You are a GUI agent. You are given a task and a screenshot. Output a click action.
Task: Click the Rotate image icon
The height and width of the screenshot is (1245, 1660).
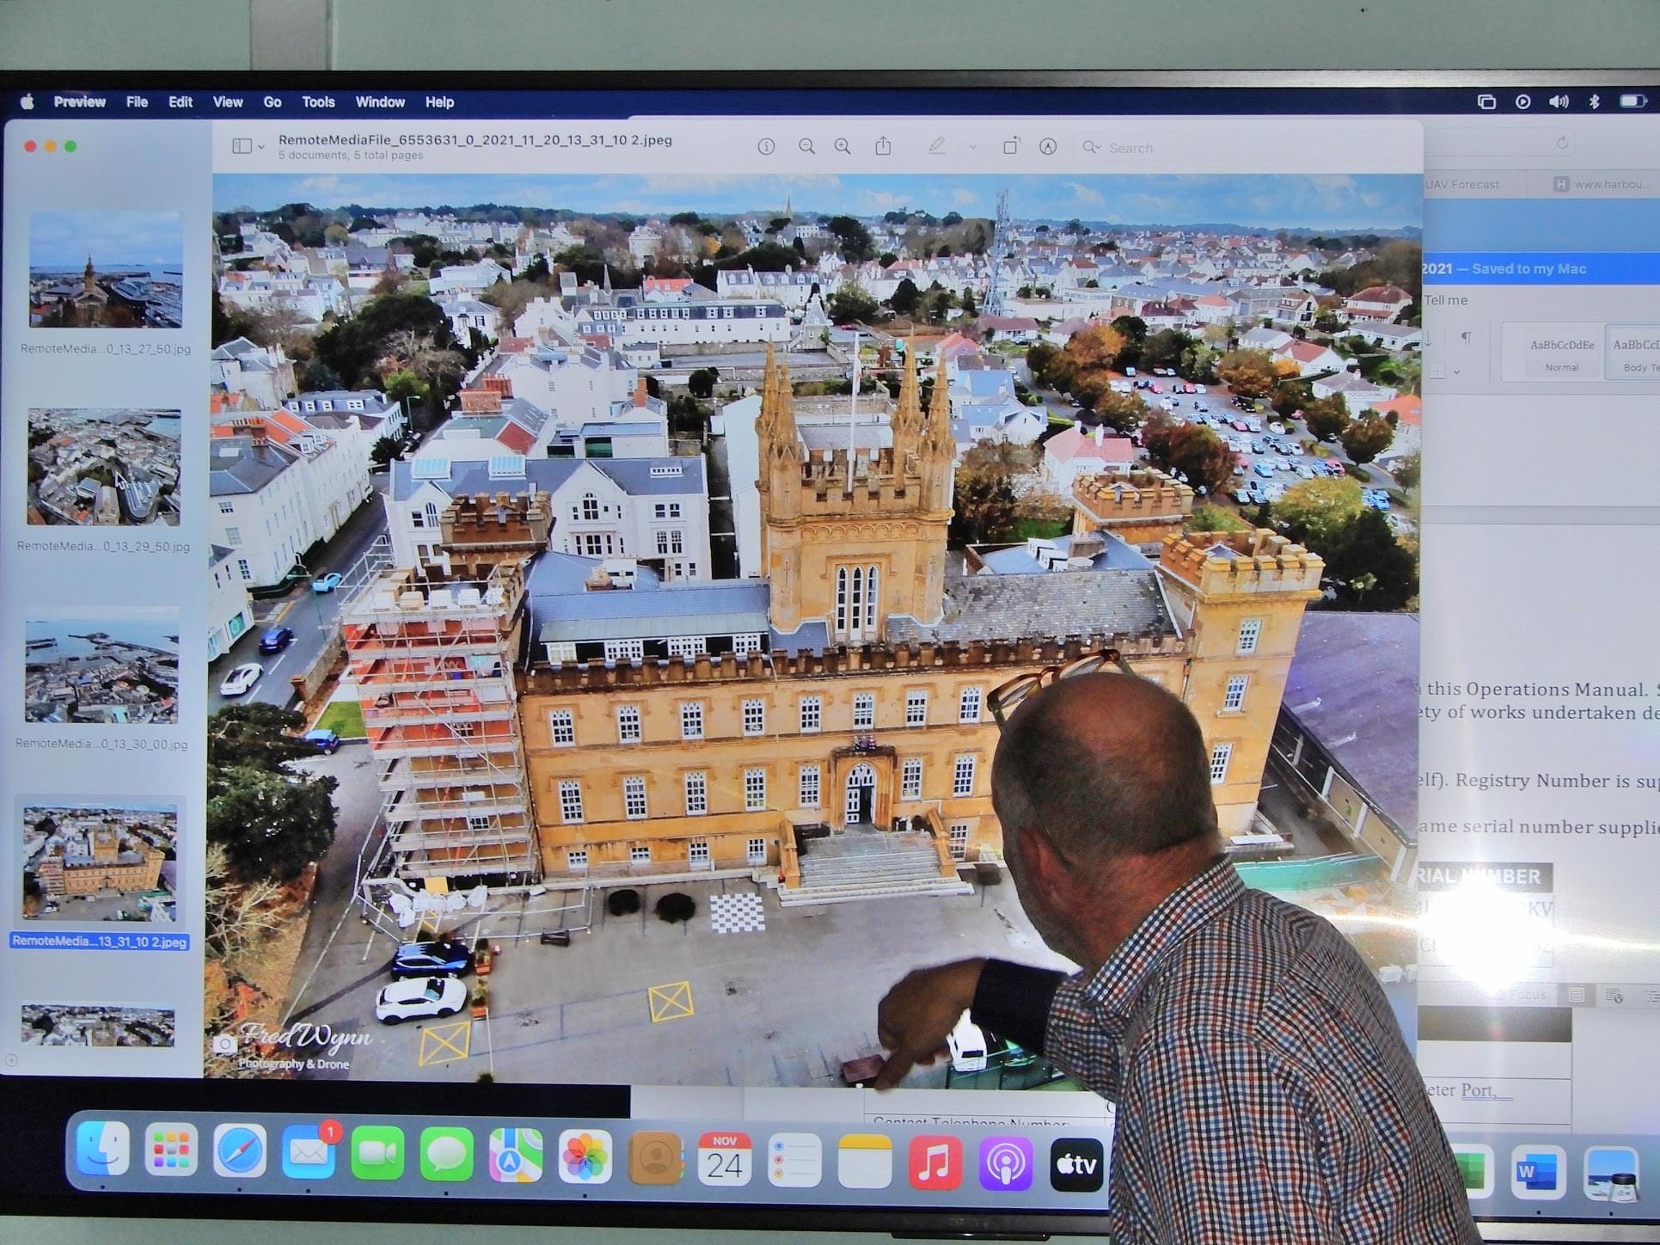coord(1011,146)
